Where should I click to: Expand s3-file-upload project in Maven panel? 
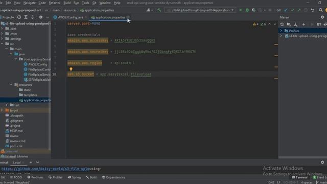[281, 36]
